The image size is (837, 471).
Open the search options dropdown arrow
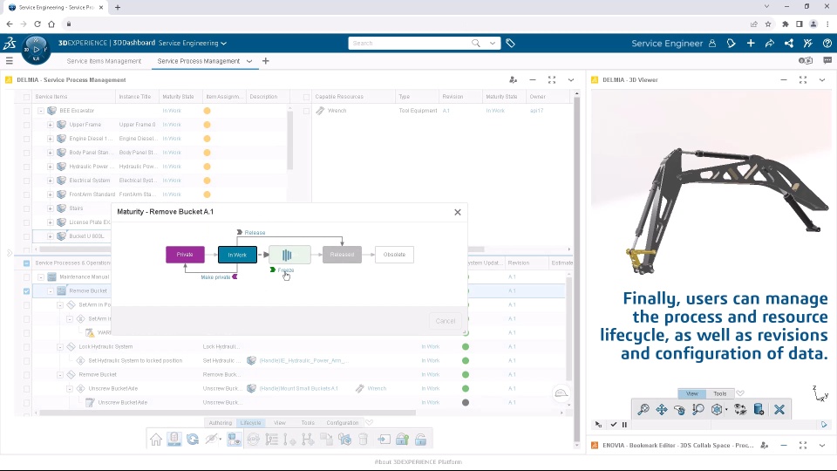coord(492,44)
